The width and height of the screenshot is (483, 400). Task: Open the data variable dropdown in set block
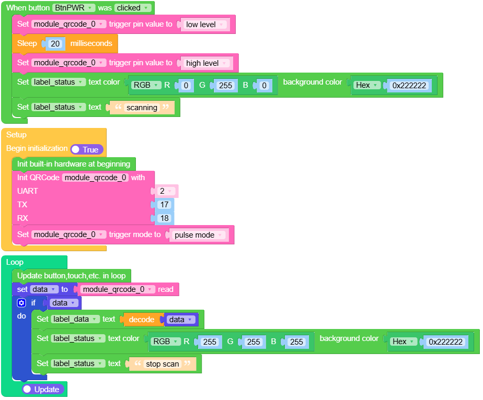tap(44, 289)
